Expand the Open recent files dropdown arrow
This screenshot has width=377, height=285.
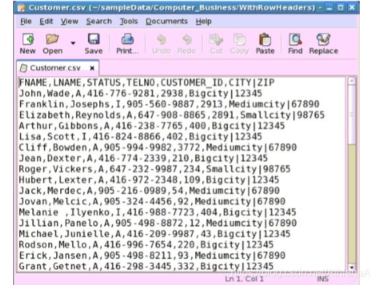point(73,43)
